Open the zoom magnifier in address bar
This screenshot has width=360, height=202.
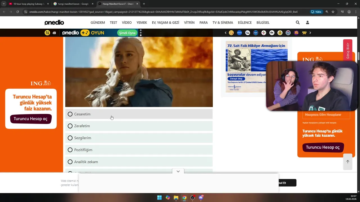pos(327,12)
